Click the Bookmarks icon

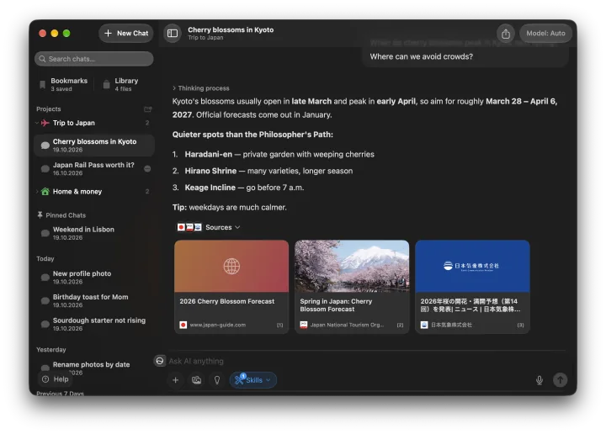[x=43, y=85]
